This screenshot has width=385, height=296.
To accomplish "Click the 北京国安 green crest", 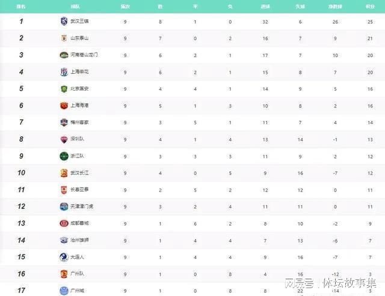I will [x=64, y=89].
